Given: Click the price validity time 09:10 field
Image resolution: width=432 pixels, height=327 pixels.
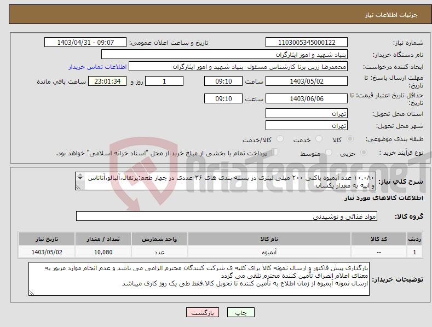Looking at the screenshot, I should click(223, 98).
